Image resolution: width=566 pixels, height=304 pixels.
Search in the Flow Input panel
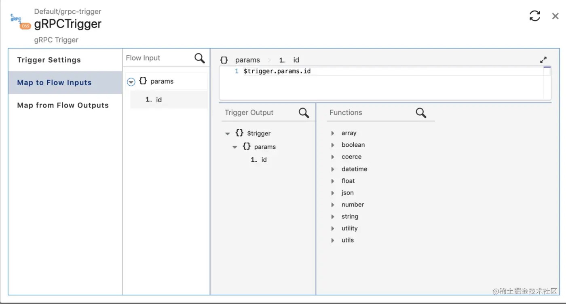point(200,58)
